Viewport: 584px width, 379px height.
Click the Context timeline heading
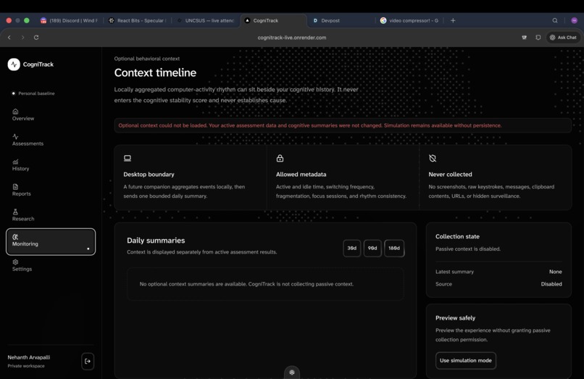(155, 72)
